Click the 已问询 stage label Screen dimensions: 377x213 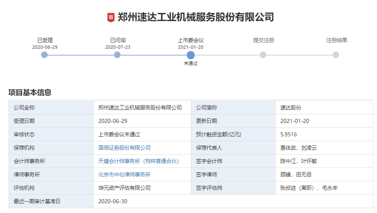coord(118,40)
